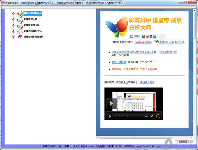Click the 彩蝶排课 排监考 成绩分析大师 orange heading
Image resolution: width=198 pixels, height=150 pixels.
[155, 24]
